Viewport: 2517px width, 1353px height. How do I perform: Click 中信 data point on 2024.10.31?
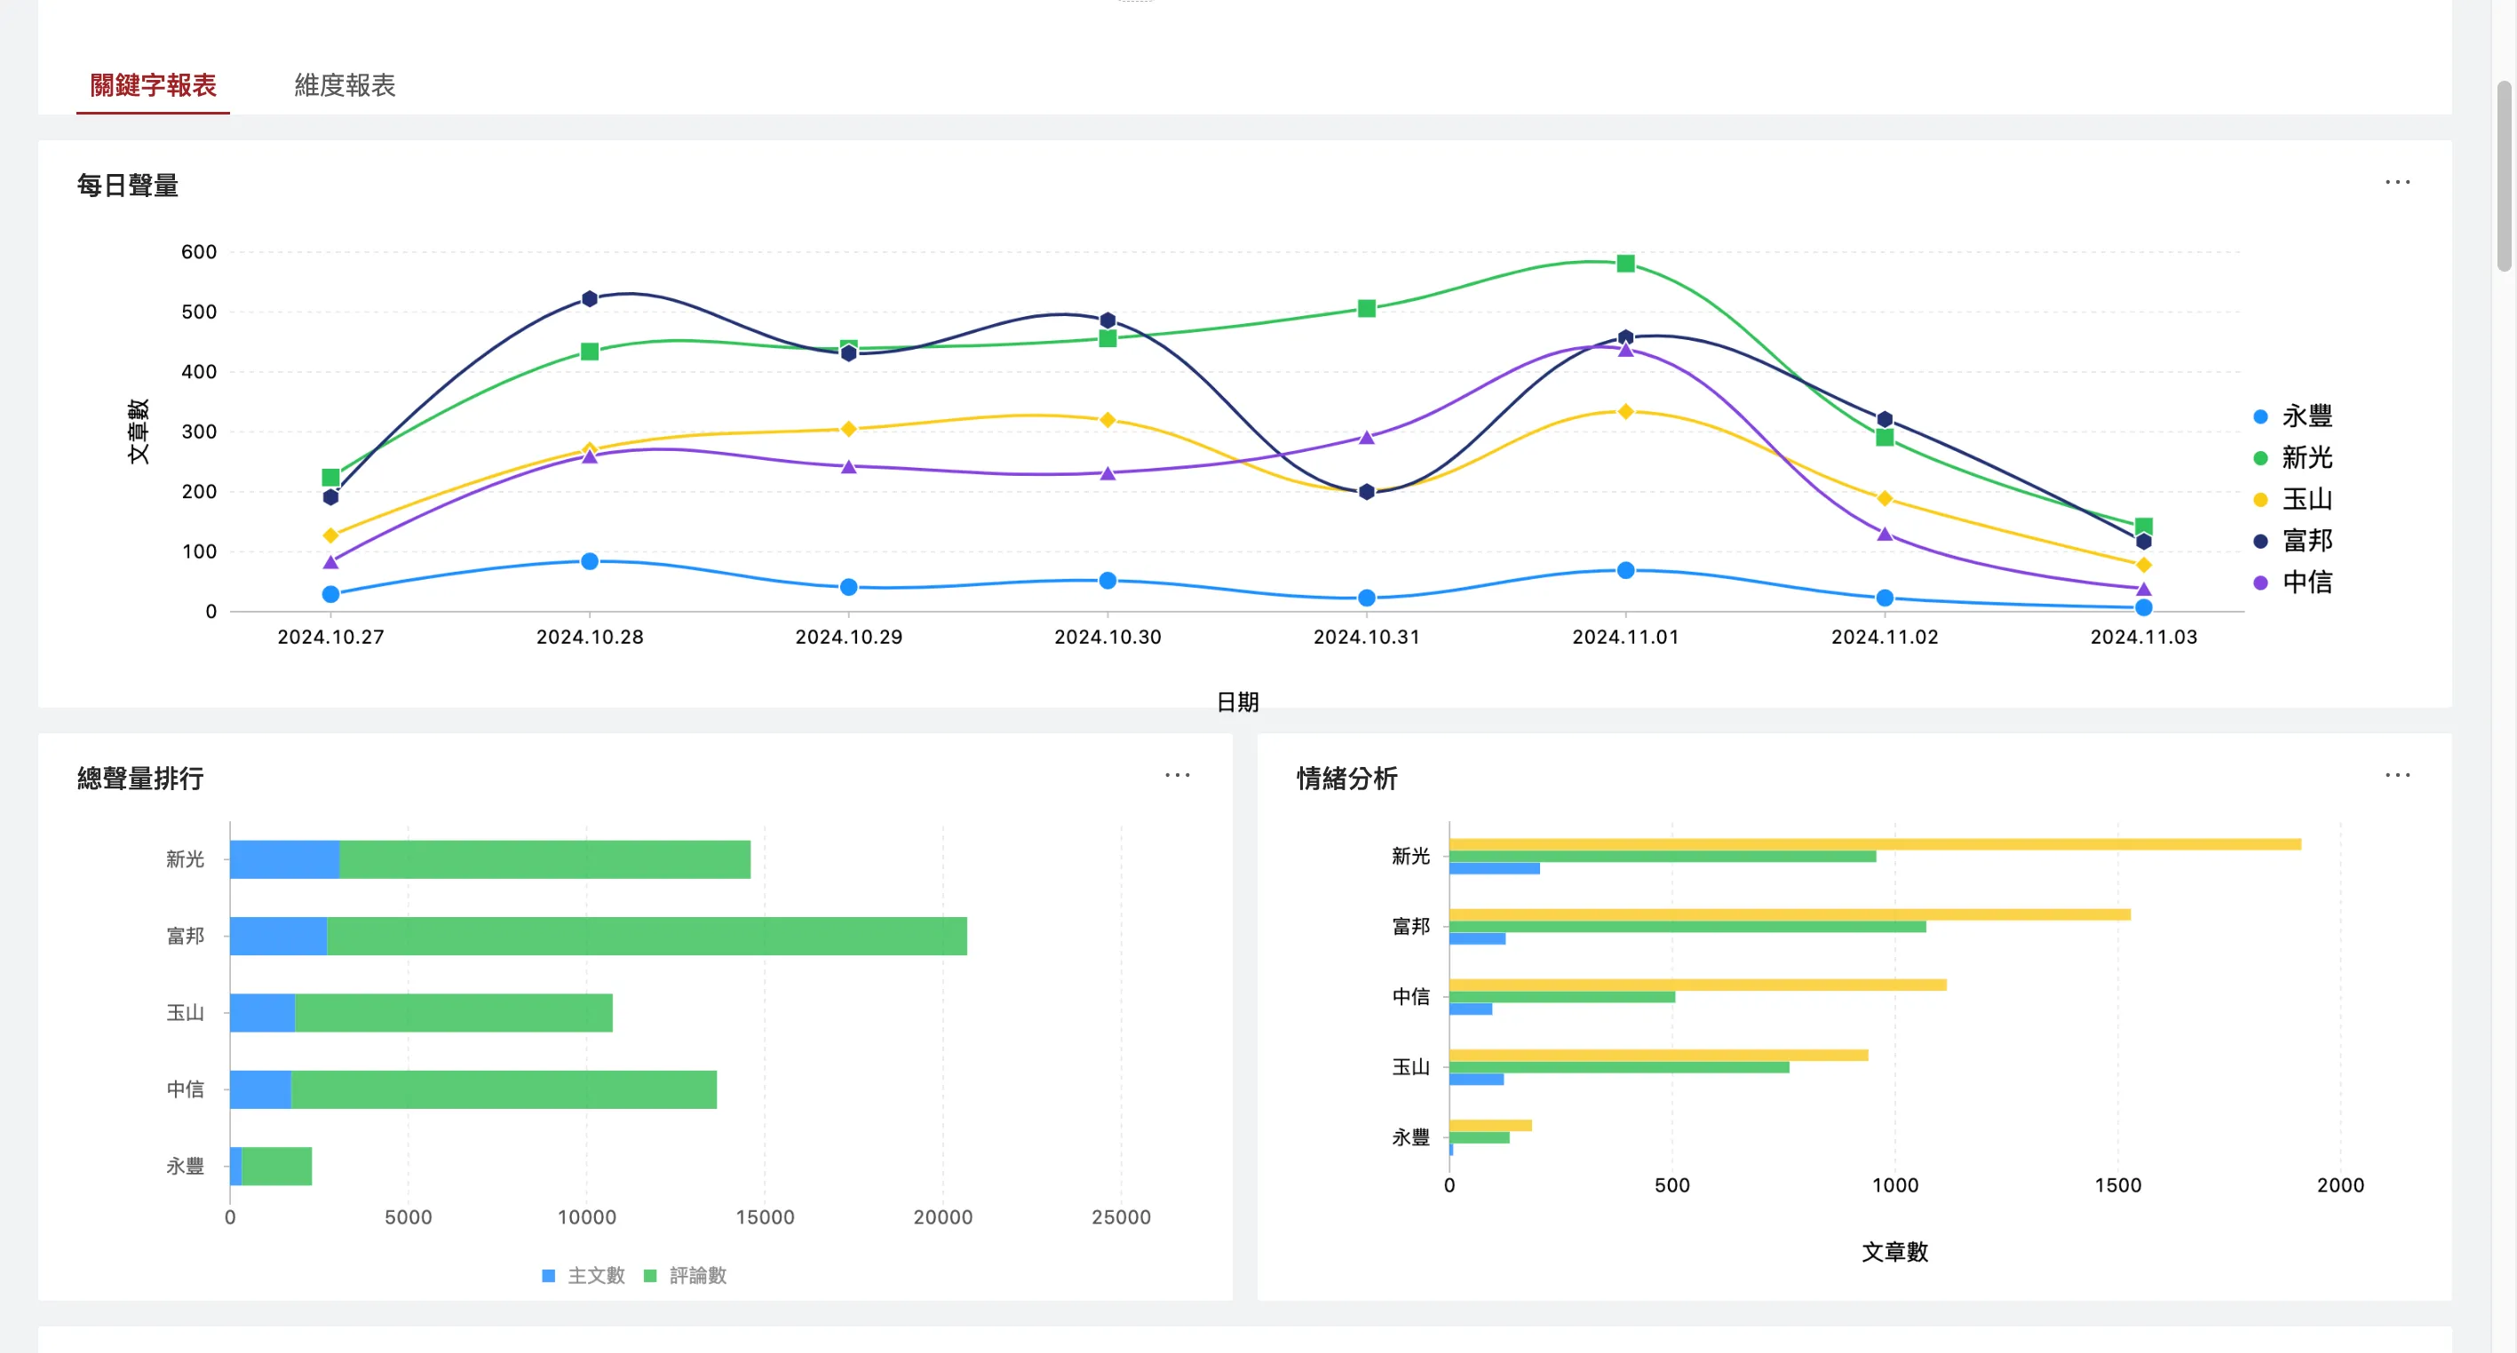point(1367,438)
